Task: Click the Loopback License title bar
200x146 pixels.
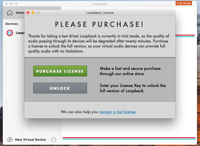Action: coord(100,13)
